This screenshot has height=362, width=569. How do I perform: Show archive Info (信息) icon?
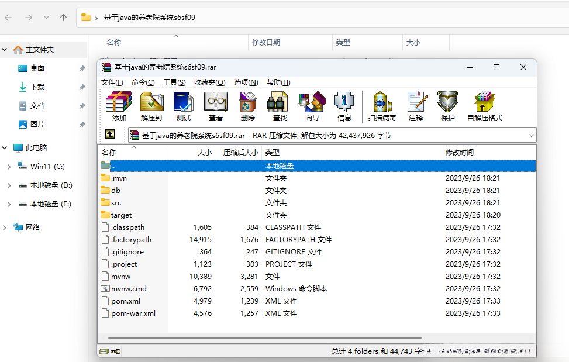point(344,106)
